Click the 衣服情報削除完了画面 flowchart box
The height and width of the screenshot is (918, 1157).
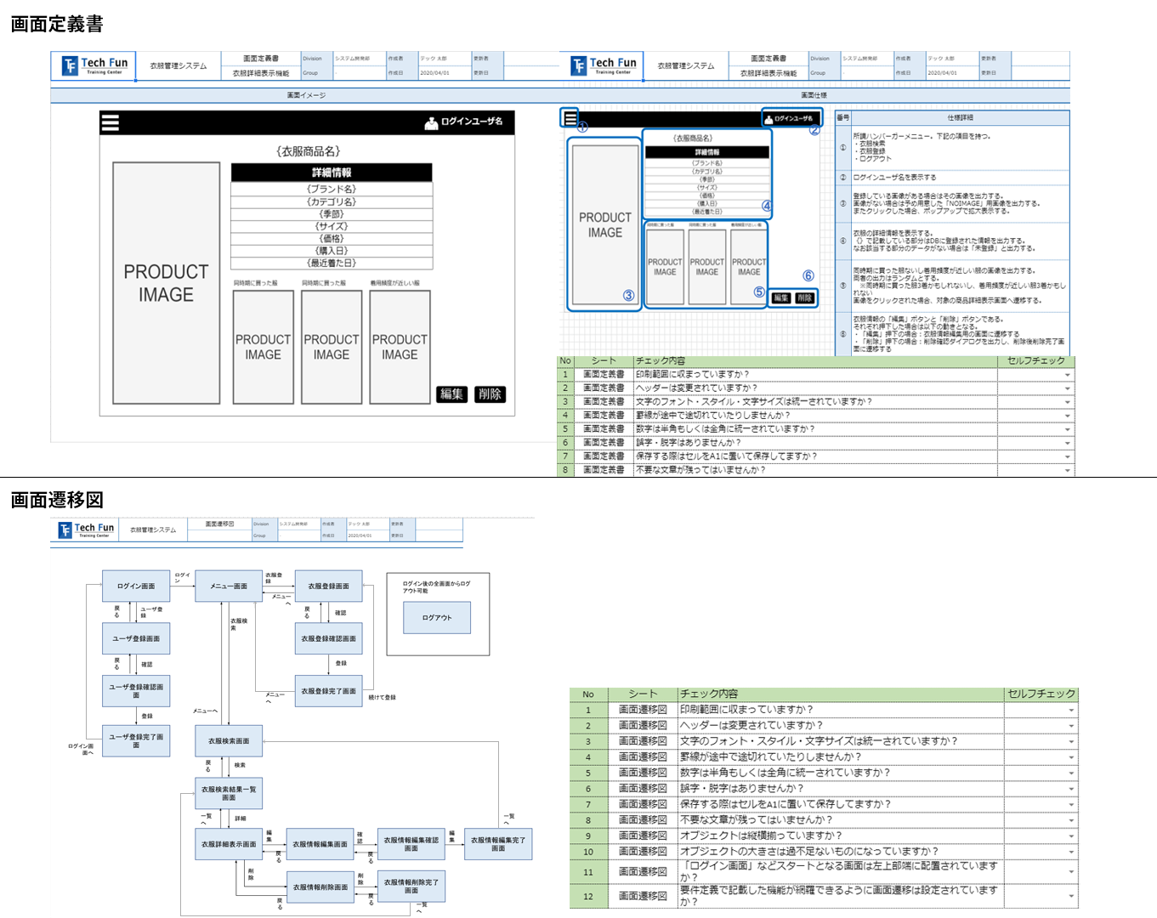[411, 887]
